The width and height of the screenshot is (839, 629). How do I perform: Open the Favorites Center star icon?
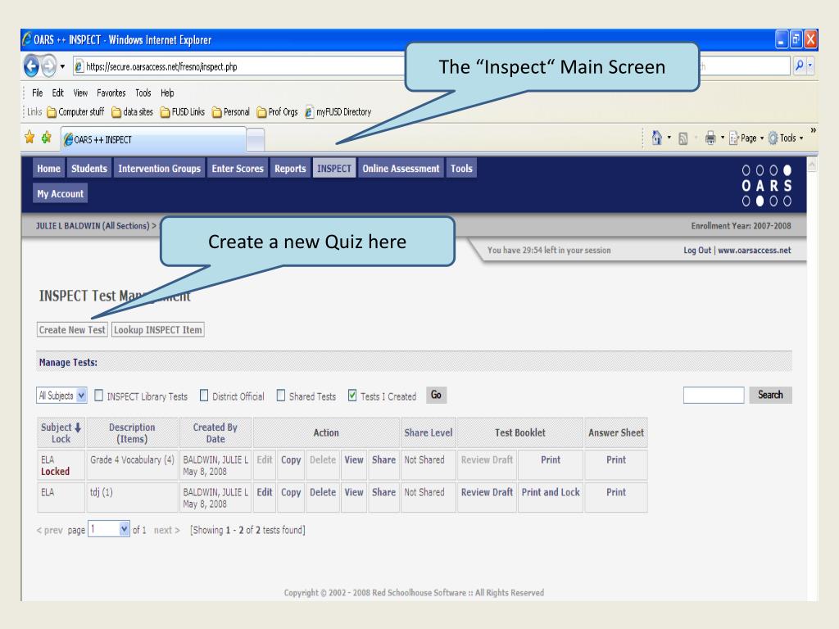tap(29, 138)
